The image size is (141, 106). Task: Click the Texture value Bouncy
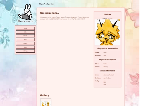(x=105, y=67)
